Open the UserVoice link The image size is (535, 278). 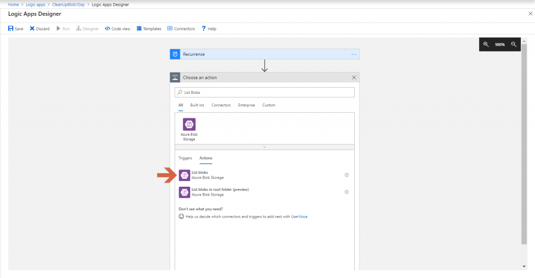pos(299,216)
